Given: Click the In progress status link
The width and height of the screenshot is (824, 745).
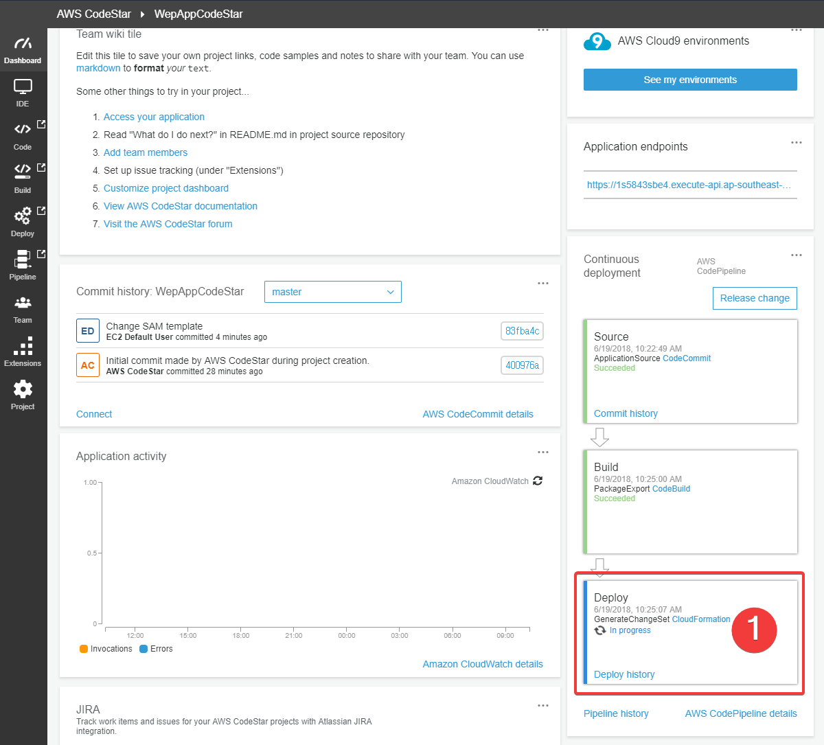Looking at the screenshot, I should click(x=630, y=630).
